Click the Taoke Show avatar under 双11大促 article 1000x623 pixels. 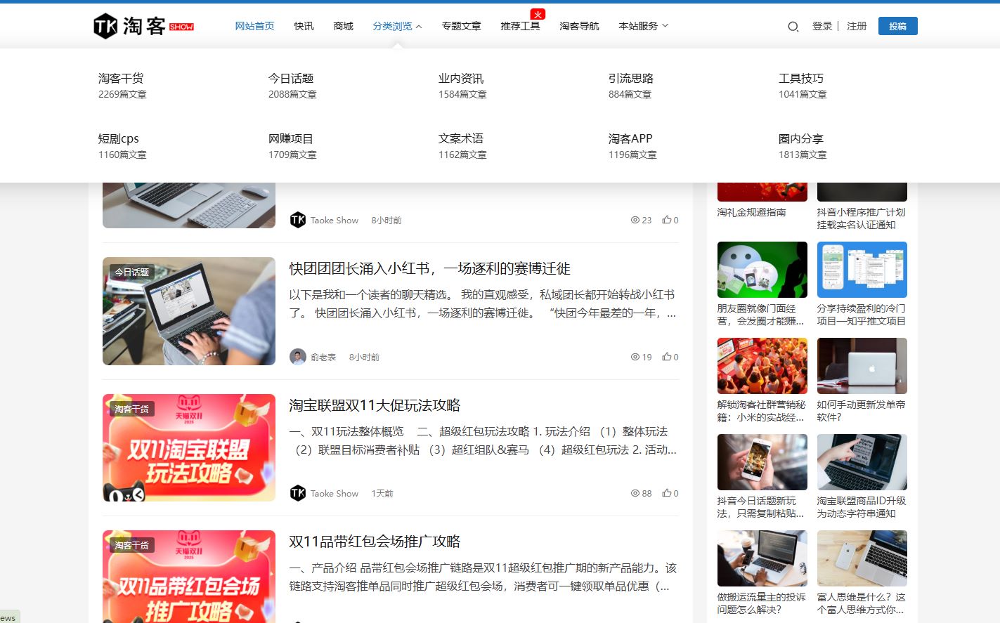[x=298, y=493]
